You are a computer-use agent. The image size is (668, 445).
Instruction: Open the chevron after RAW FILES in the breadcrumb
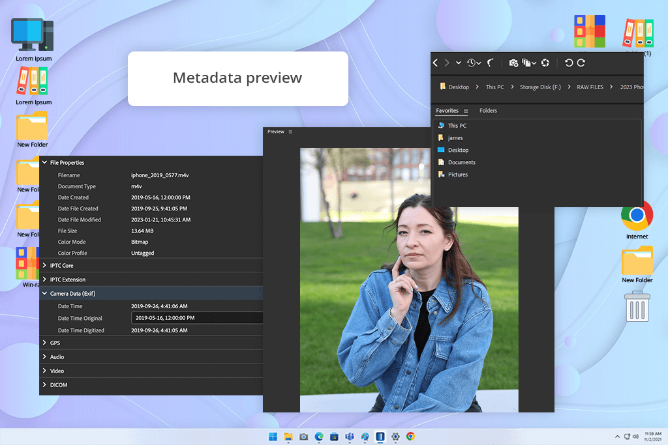[x=611, y=87]
